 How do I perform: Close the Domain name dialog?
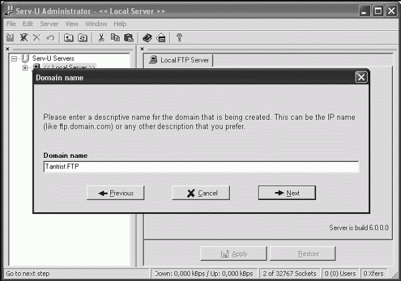361,77
